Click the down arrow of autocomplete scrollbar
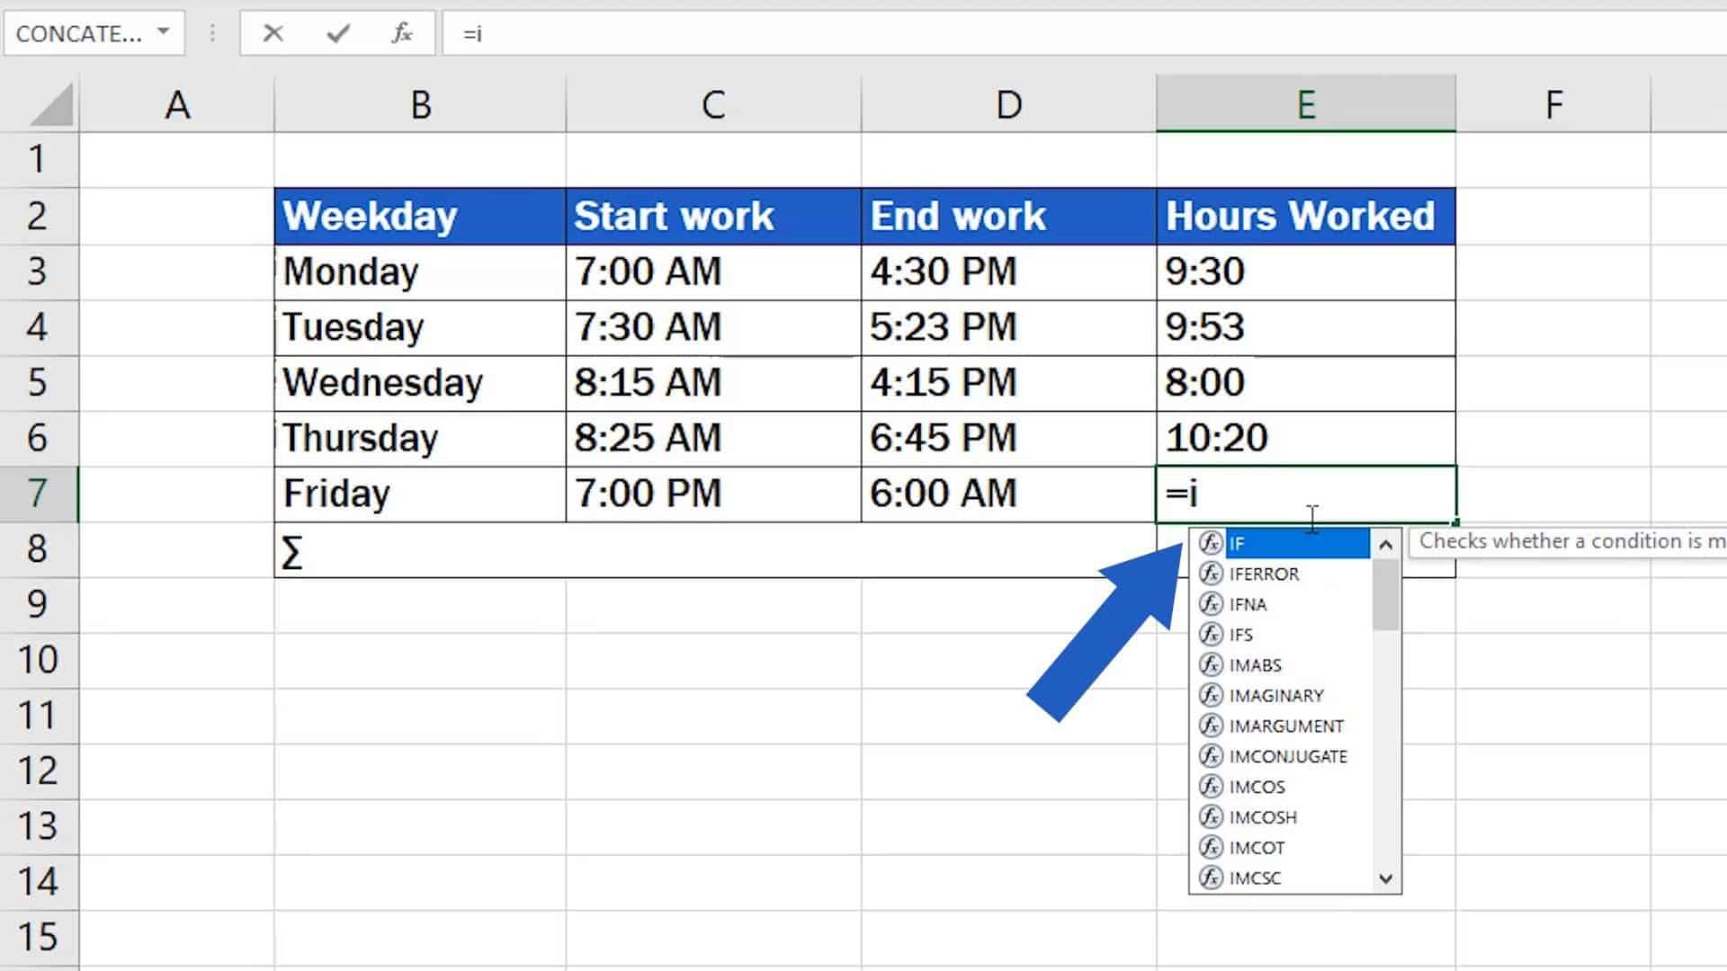1727x971 pixels. tap(1386, 878)
